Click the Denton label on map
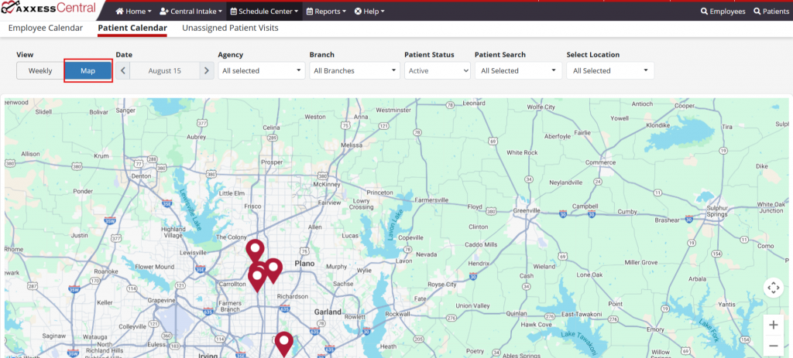This screenshot has height=358, width=793. (x=141, y=176)
